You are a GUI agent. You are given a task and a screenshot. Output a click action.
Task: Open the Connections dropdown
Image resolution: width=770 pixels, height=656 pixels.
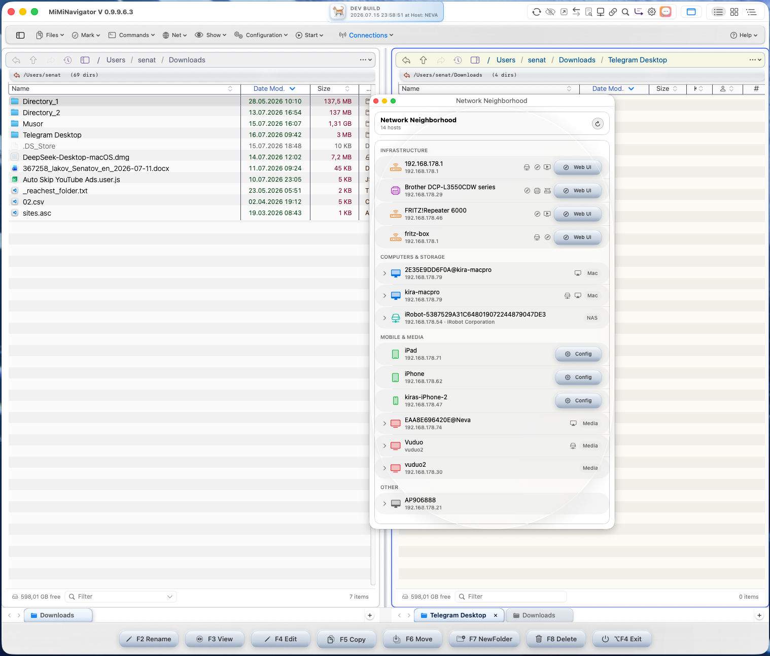pos(366,35)
